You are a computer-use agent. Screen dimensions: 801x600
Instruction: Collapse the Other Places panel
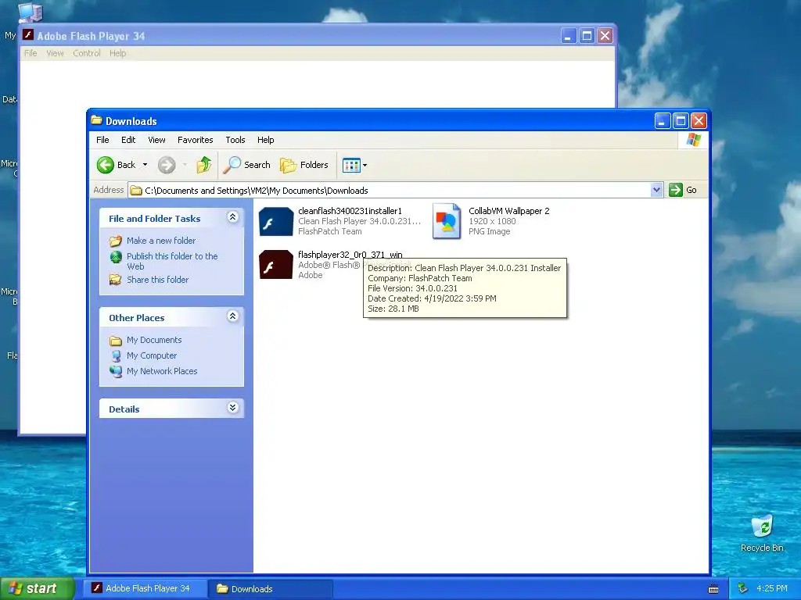[x=232, y=316]
